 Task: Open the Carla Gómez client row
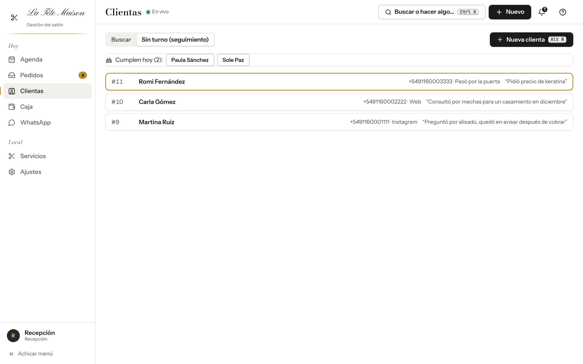(x=339, y=102)
